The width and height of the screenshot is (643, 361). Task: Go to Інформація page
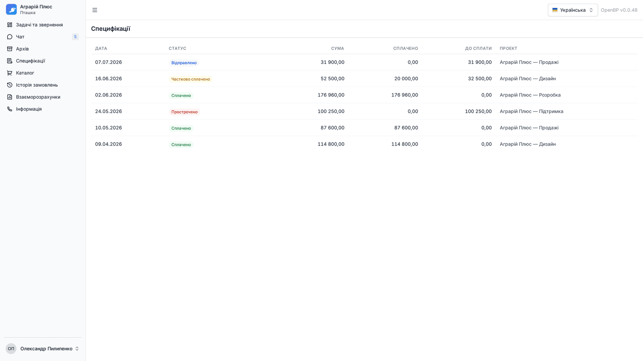coord(43,109)
